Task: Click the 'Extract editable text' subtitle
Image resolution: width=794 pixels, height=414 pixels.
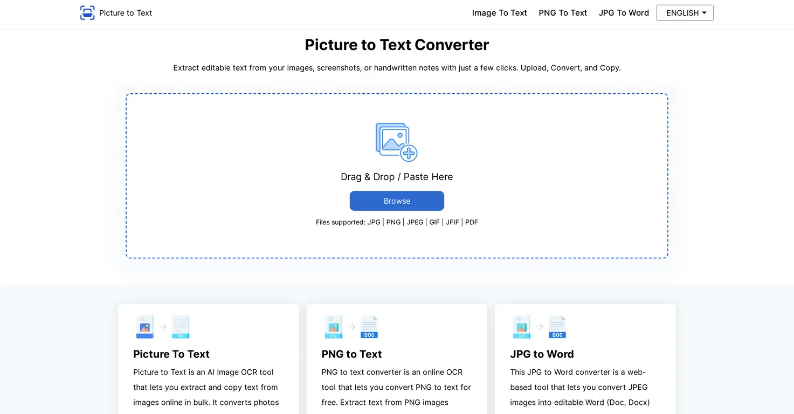Action: [x=397, y=68]
